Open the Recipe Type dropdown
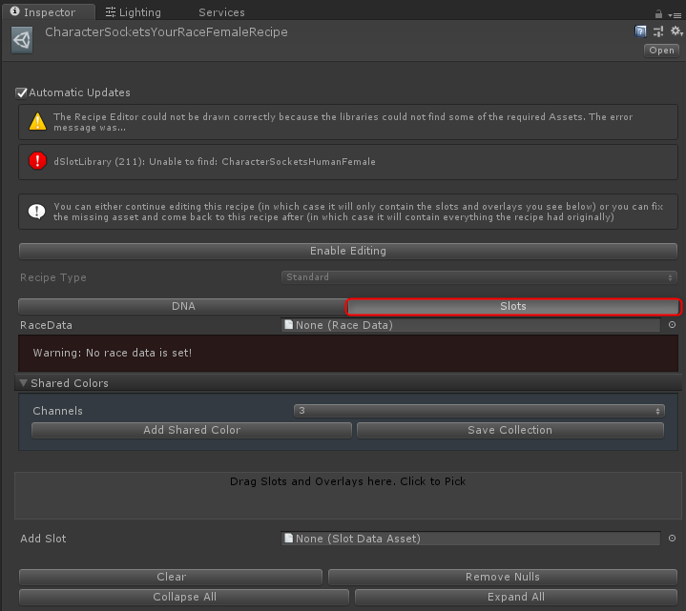This screenshot has width=686, height=611. click(x=479, y=277)
